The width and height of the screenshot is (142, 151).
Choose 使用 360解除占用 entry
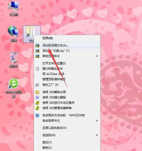[67, 92]
